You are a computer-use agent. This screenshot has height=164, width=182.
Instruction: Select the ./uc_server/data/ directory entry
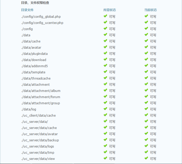click(35, 122)
